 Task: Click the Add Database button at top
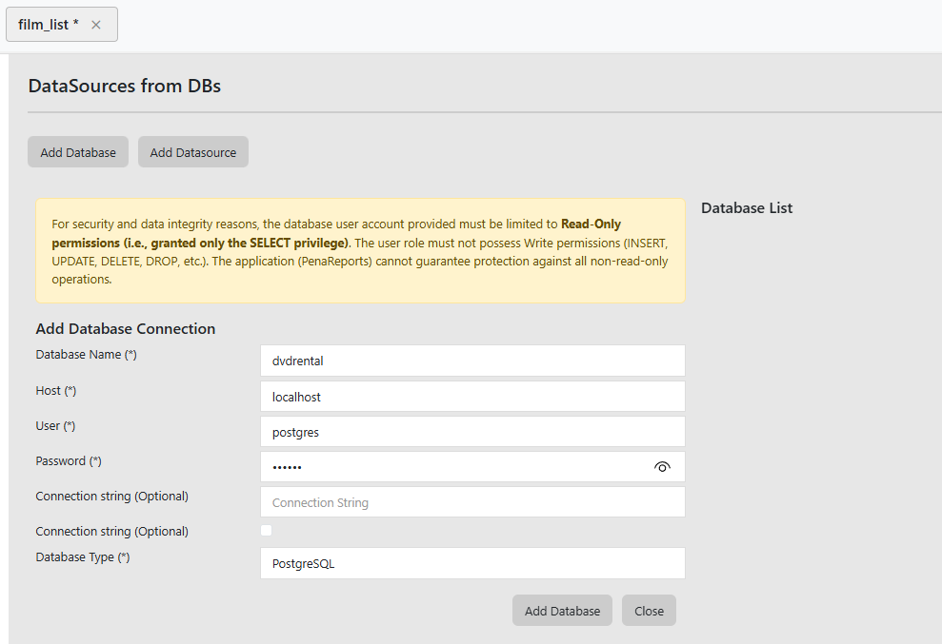pyautogui.click(x=77, y=151)
